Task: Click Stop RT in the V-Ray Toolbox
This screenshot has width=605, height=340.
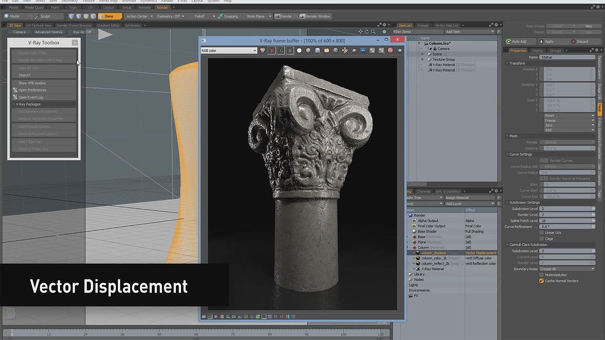Action: 44,76
